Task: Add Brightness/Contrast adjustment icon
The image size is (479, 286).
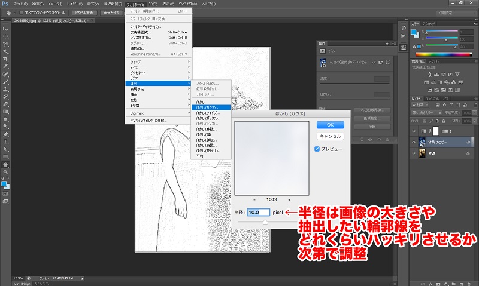Action: pyautogui.click(x=429, y=74)
